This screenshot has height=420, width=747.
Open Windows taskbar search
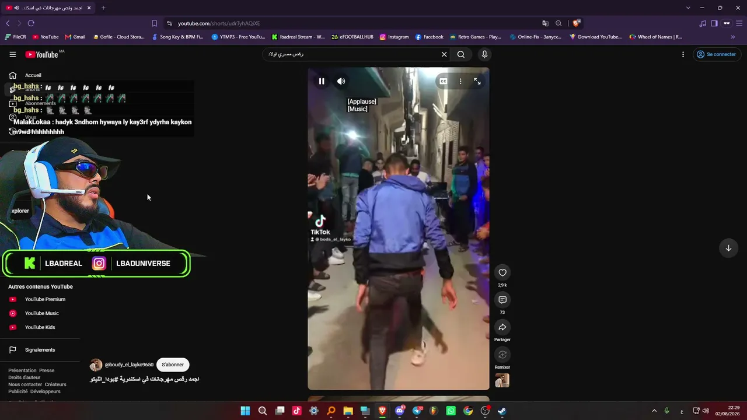[x=263, y=411]
